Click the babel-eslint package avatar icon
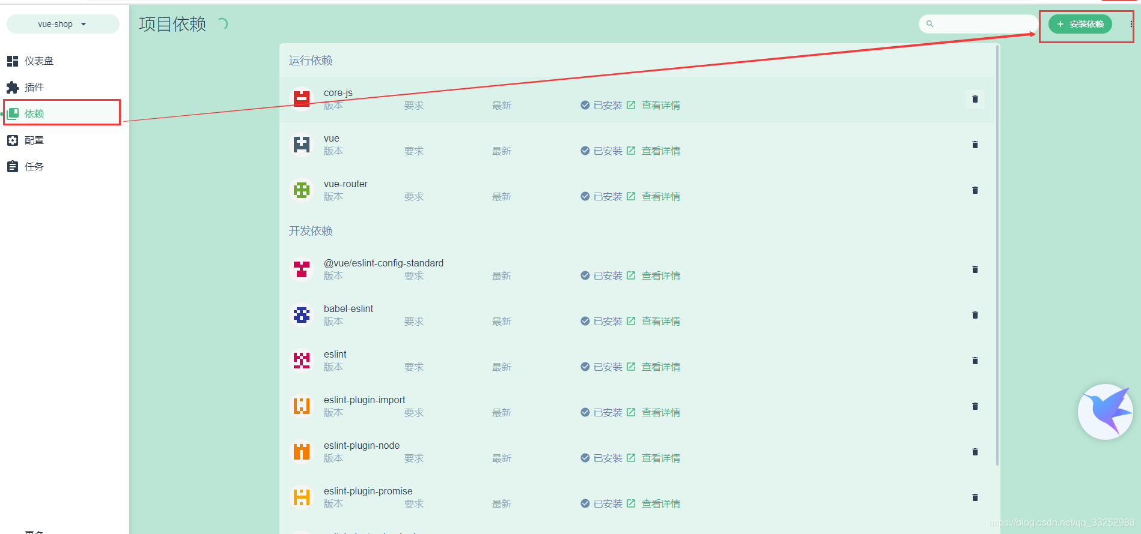 tap(302, 315)
